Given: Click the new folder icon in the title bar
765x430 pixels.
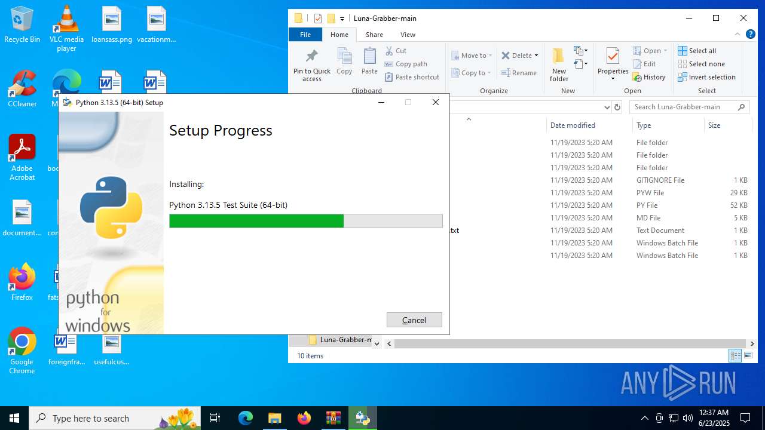Looking at the screenshot, I should 331,19.
